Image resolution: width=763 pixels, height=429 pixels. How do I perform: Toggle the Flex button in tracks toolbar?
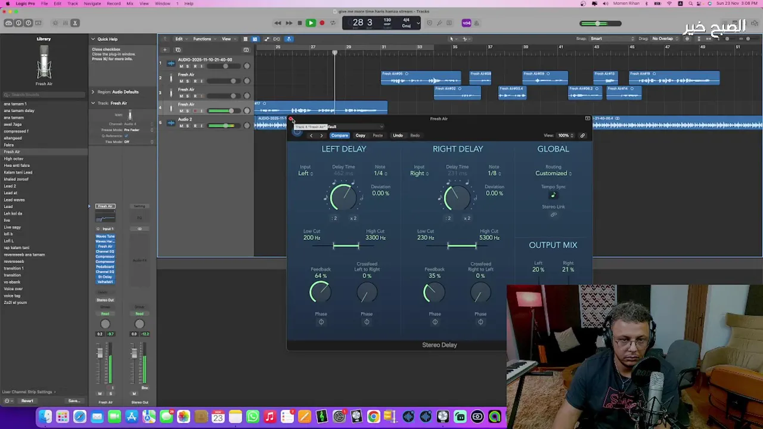277,39
